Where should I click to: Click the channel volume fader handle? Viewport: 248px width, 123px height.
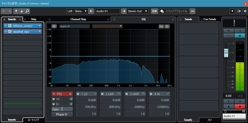tap(226, 53)
